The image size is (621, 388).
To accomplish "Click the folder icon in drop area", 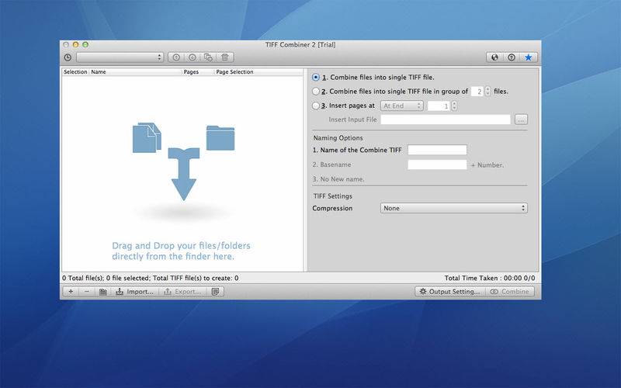I will coord(220,138).
